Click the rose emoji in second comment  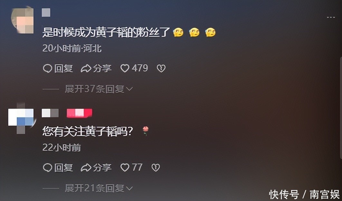146,131
